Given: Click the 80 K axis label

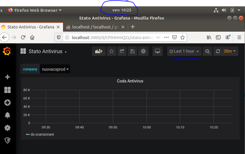Looking at the screenshot, I should click(x=27, y=90).
